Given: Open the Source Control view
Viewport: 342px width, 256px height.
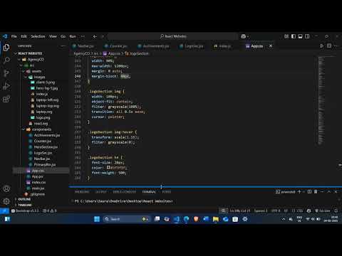Looking at the screenshot, I should tap(6, 73).
